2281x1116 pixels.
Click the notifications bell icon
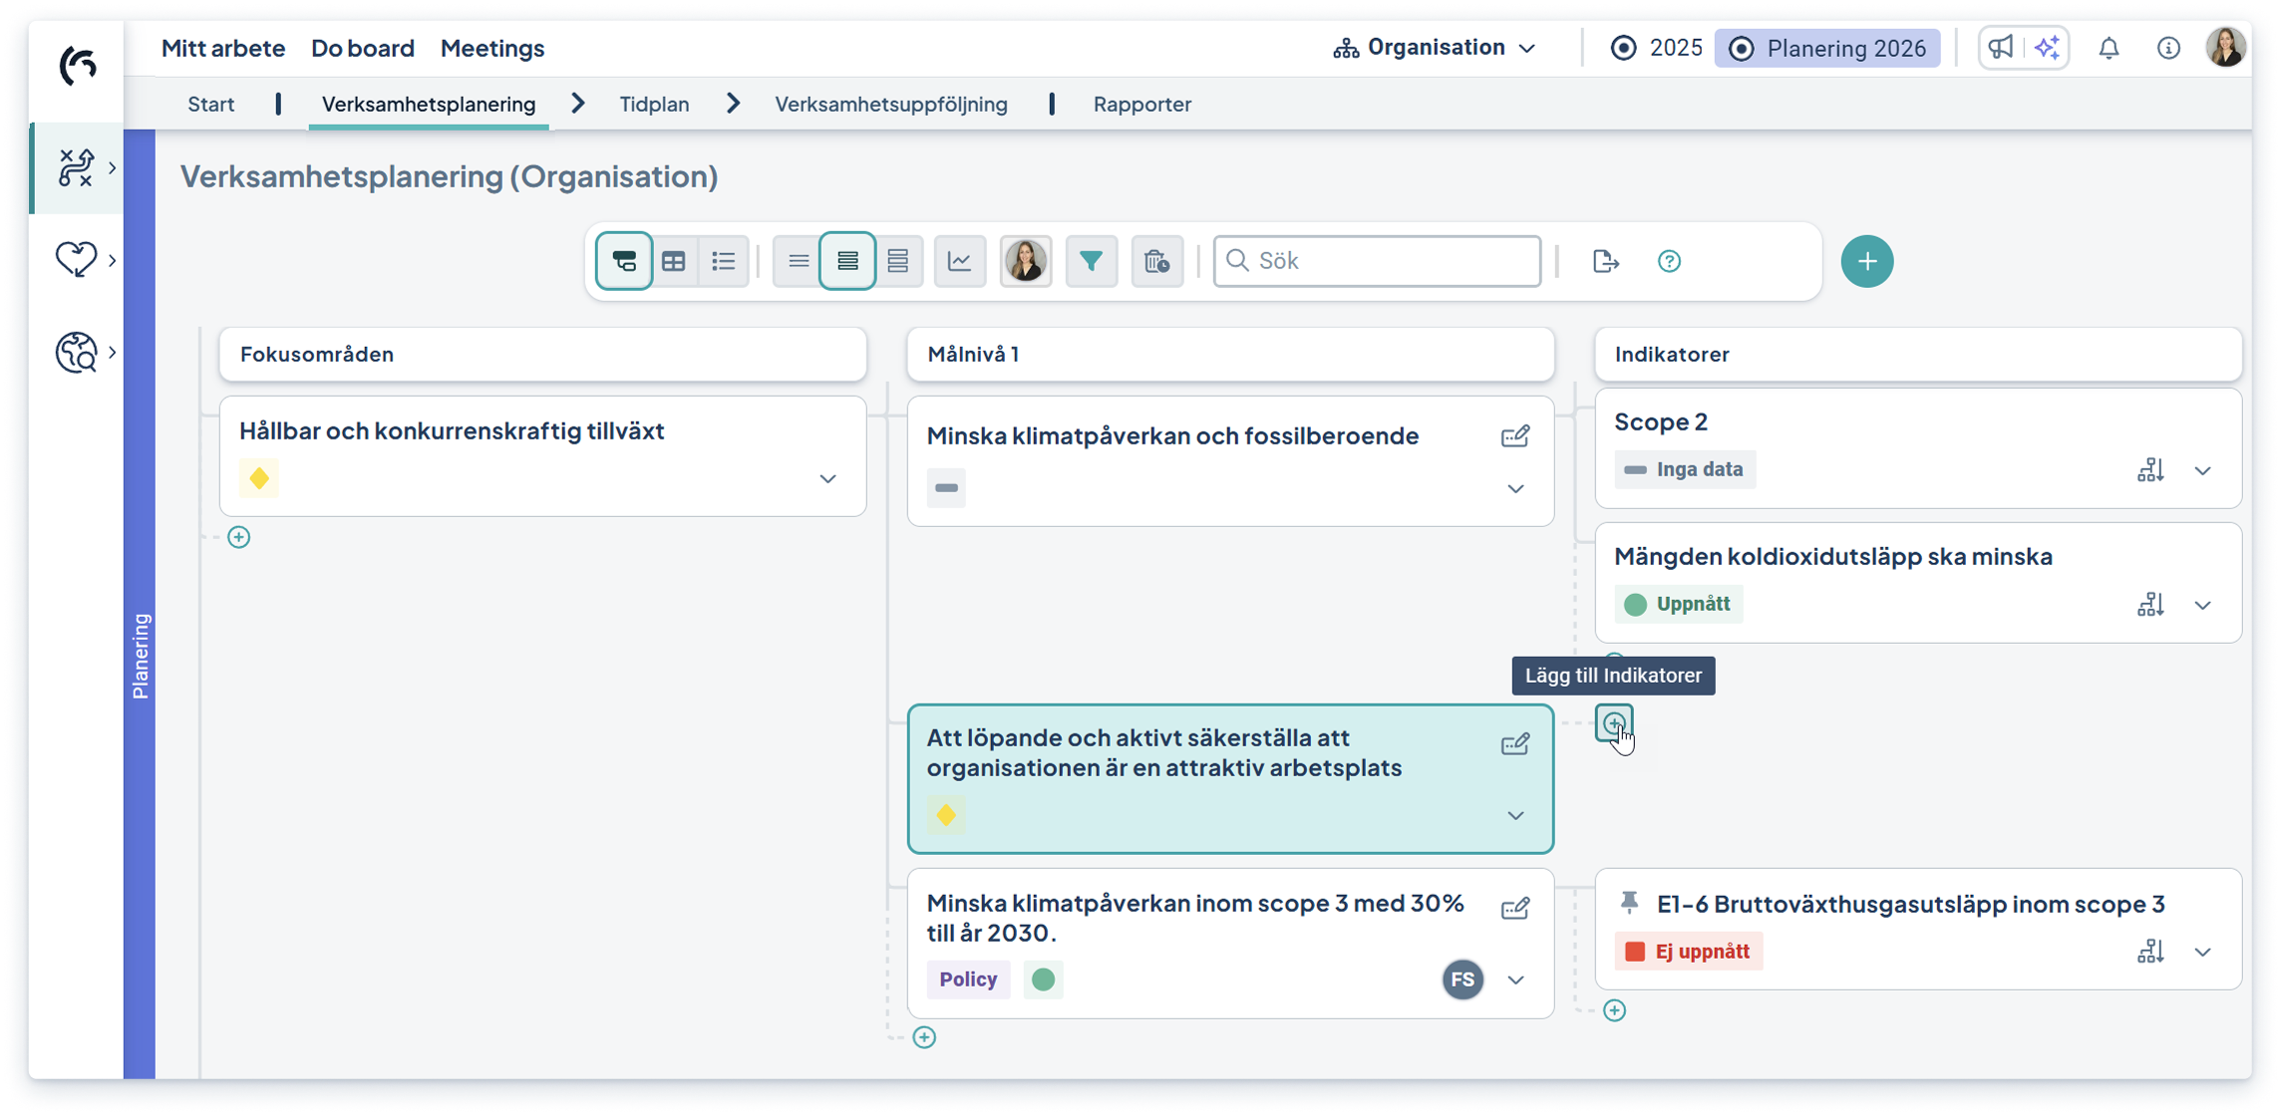tap(2110, 47)
